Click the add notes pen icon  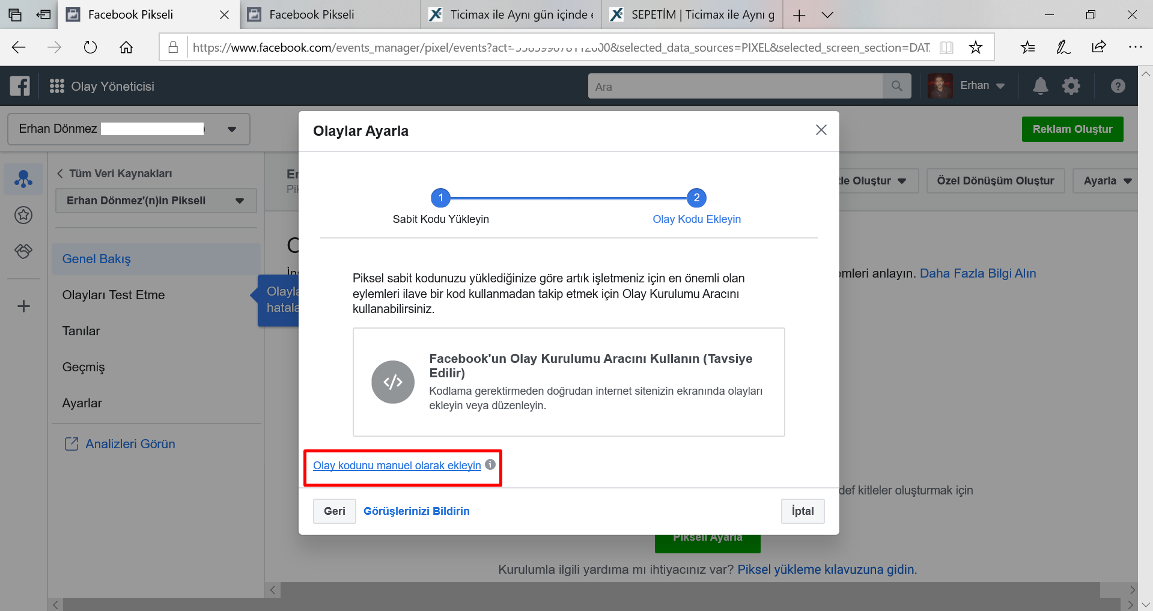1063,47
